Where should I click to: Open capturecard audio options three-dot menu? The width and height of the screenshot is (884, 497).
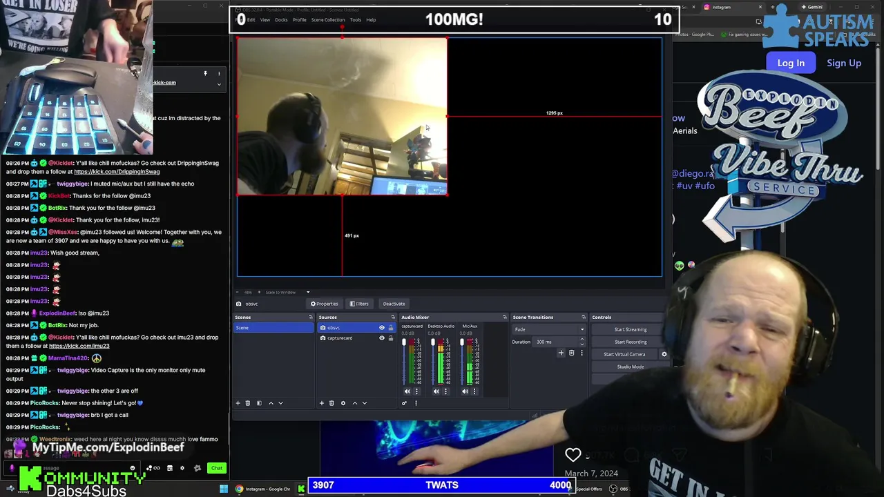click(x=416, y=391)
